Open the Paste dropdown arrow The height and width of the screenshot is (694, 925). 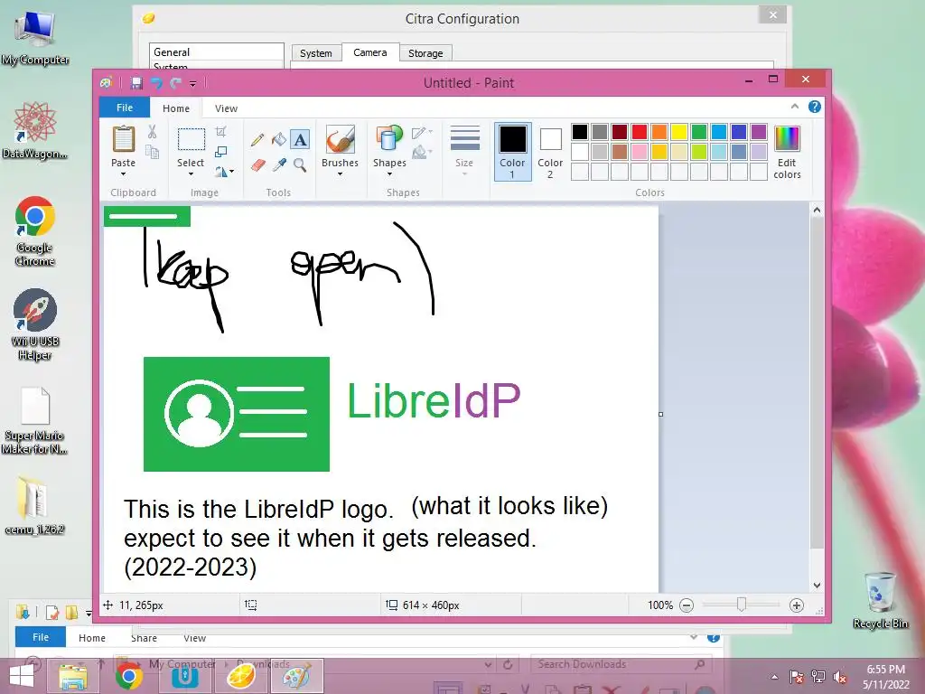click(123, 174)
